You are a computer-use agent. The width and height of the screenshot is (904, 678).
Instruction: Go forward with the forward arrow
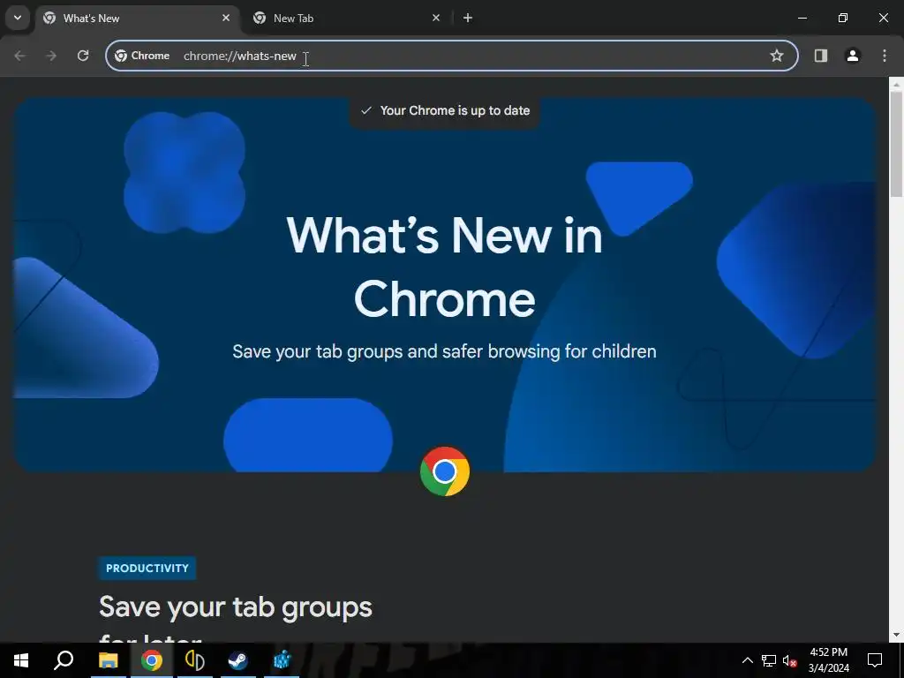51,56
